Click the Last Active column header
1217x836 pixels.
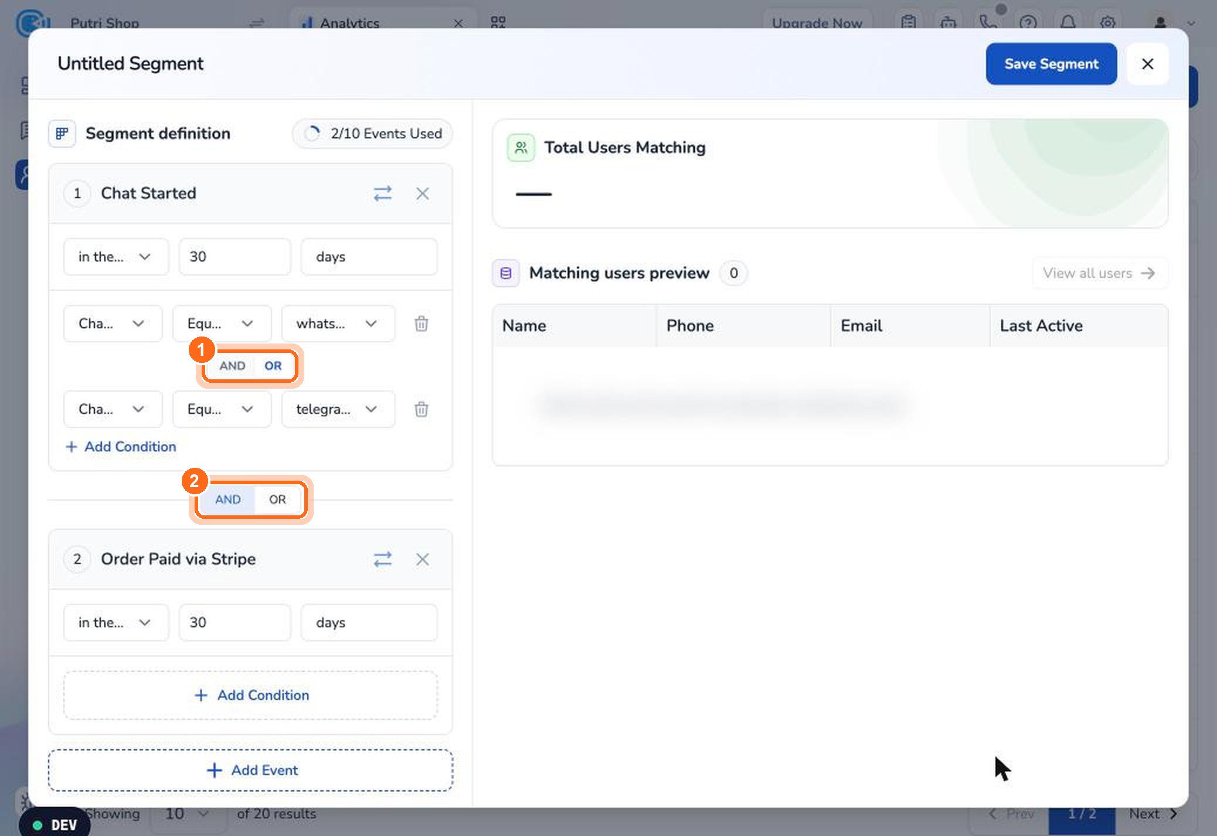point(1079,326)
